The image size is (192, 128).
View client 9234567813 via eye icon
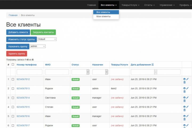click(x=184, y=88)
